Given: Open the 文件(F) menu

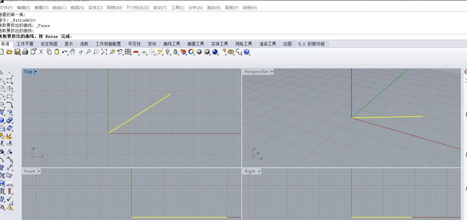Looking at the screenshot, I should point(6,8).
